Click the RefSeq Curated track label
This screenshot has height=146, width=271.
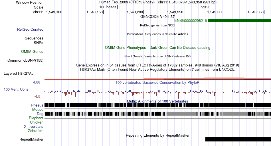pos(30,30)
